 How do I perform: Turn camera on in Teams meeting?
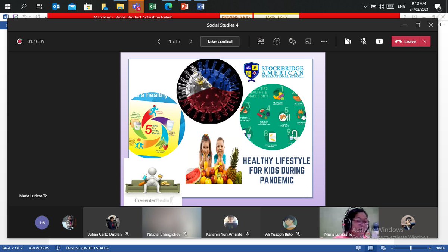[348, 41]
